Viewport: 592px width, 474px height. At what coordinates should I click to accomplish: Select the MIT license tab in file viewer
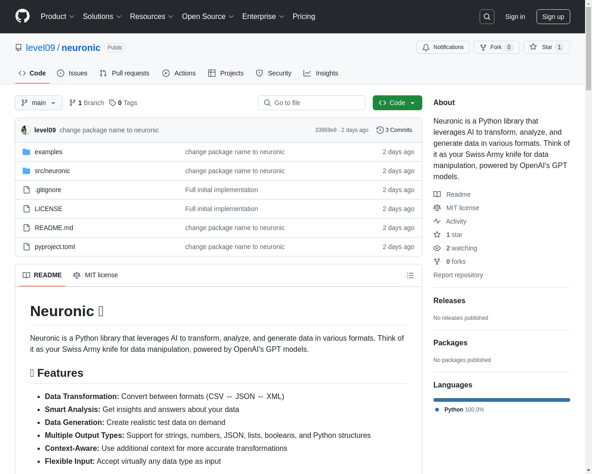(95, 275)
